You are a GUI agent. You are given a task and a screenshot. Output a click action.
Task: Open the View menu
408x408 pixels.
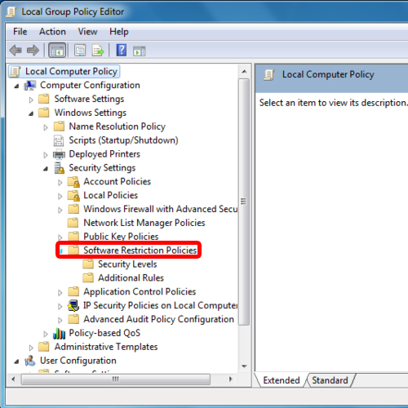coord(87,32)
